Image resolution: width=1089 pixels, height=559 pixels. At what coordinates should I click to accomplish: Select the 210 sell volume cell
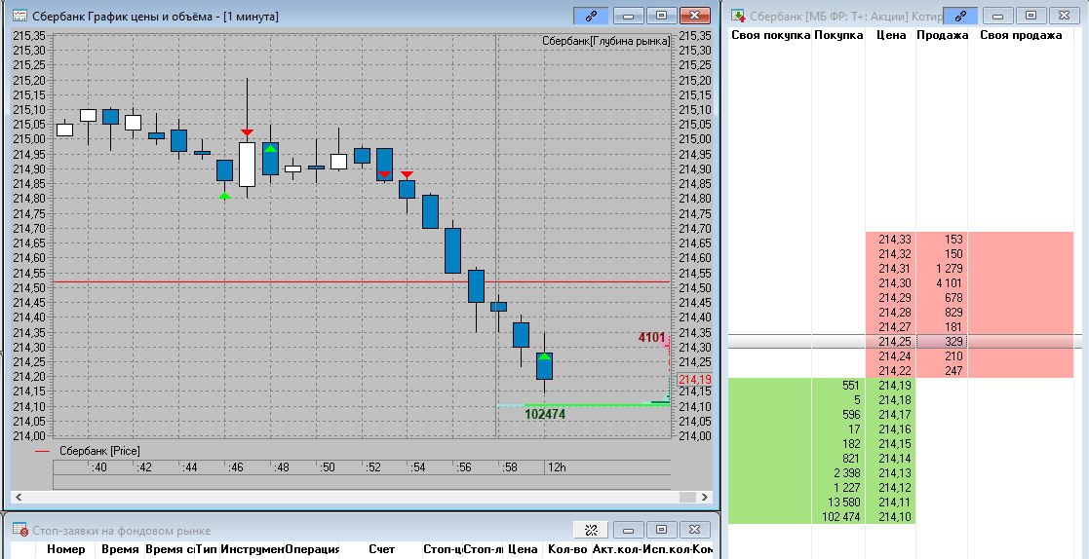pyautogui.click(x=942, y=355)
